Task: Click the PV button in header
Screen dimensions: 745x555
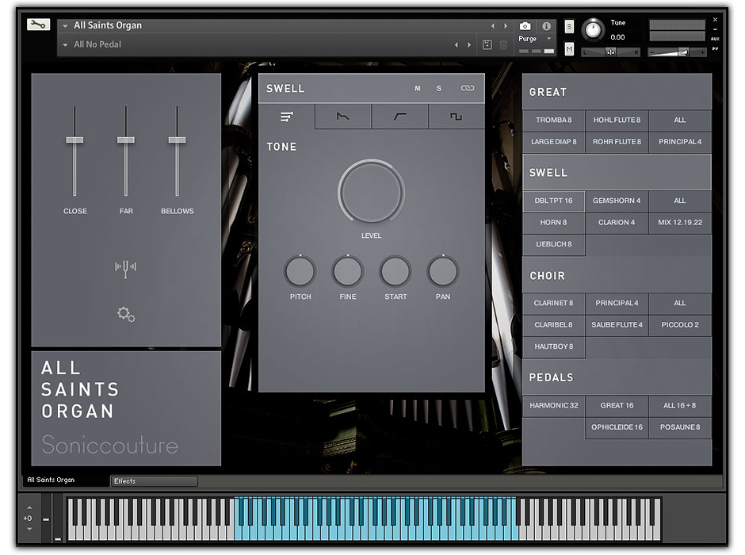Action: coord(715,48)
